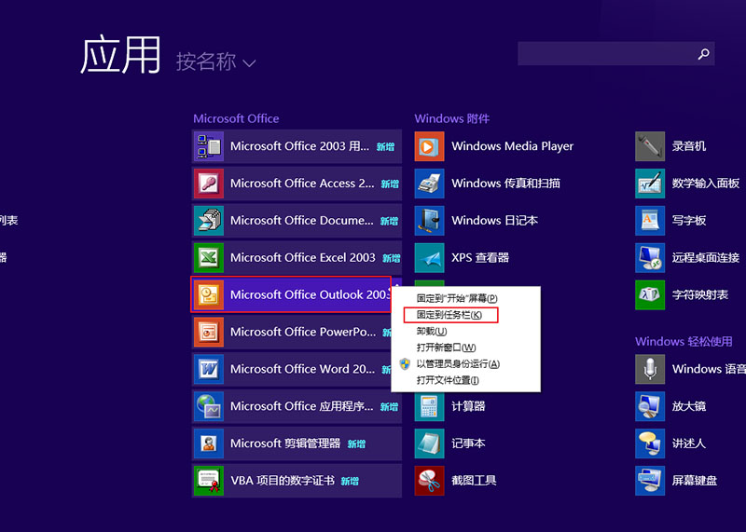
Task: Open Windows 日记本 icon
Action: 429,220
